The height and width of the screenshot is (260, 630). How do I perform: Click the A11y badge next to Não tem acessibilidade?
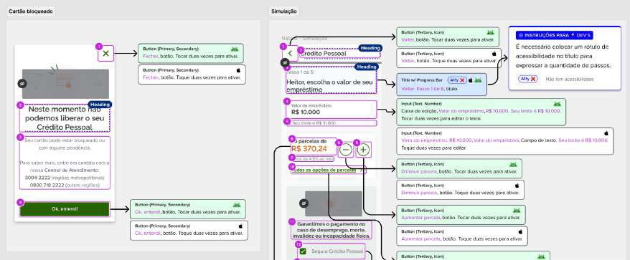527,79
